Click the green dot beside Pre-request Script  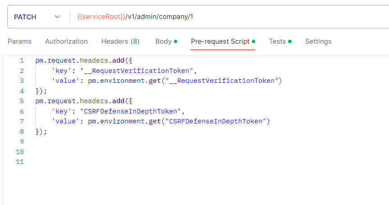(253, 41)
